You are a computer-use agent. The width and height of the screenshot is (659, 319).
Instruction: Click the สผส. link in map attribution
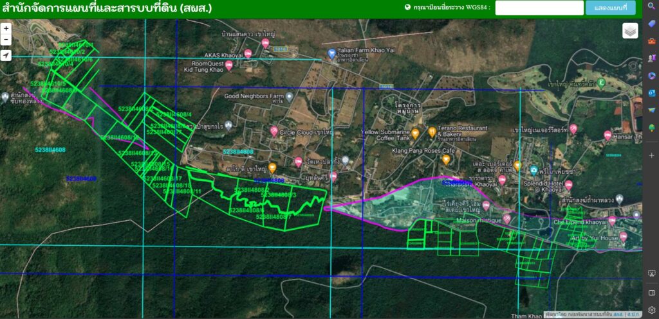point(617,315)
